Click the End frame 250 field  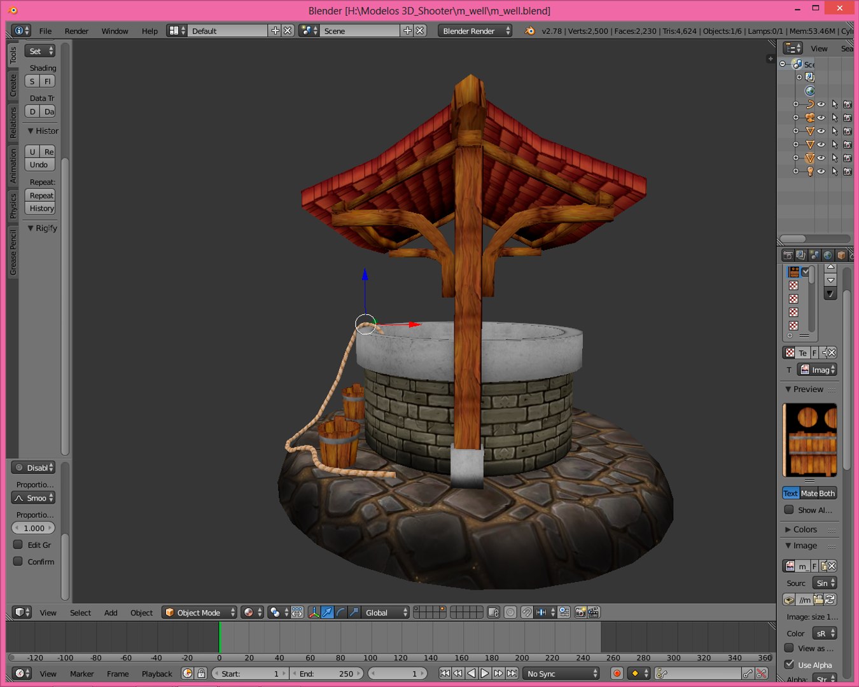tap(327, 674)
